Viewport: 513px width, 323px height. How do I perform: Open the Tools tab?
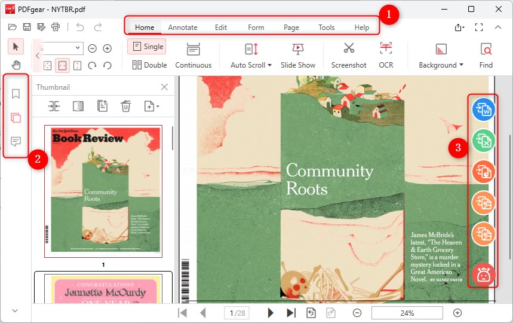click(327, 28)
